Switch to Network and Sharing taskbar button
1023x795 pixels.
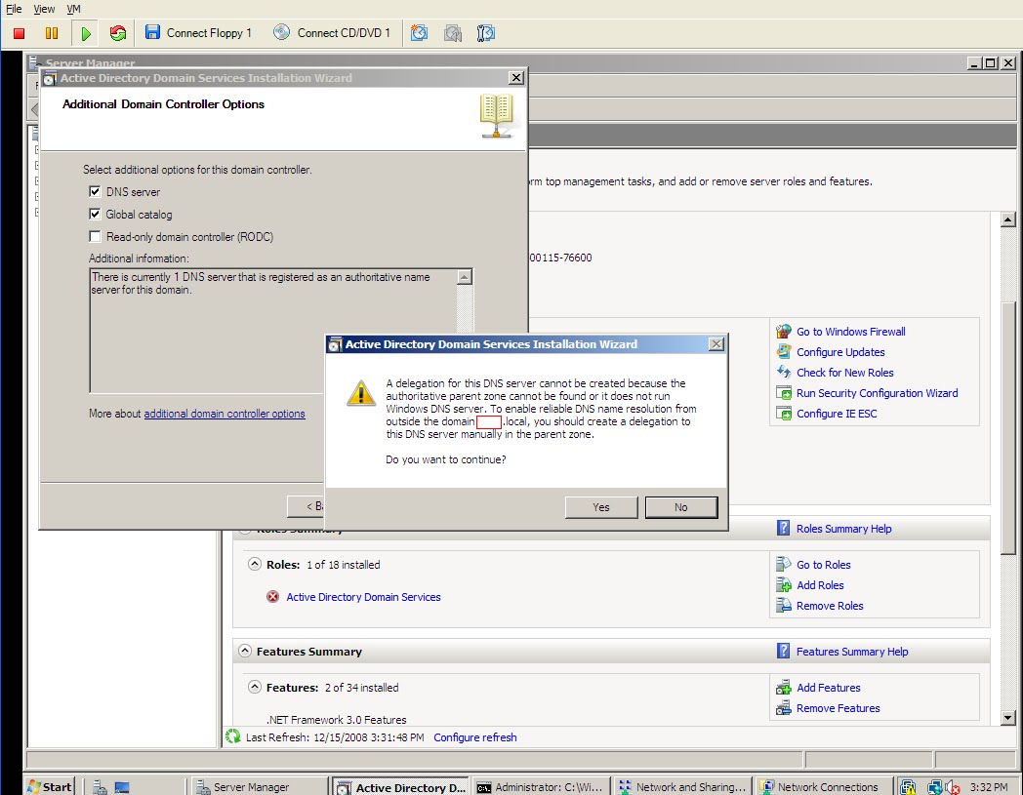click(682, 786)
